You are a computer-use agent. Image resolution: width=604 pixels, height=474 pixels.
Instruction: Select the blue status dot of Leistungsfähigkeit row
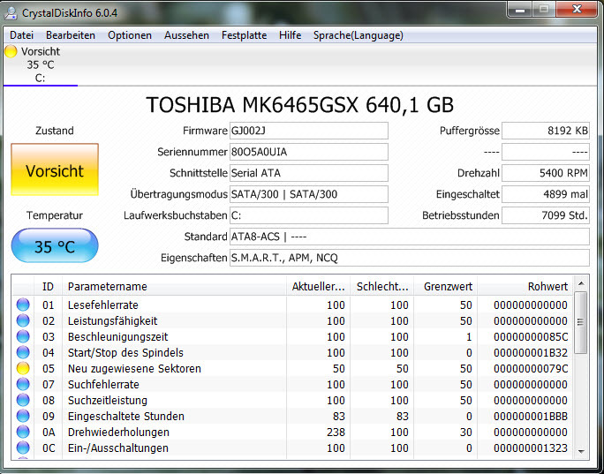pyautogui.click(x=23, y=320)
